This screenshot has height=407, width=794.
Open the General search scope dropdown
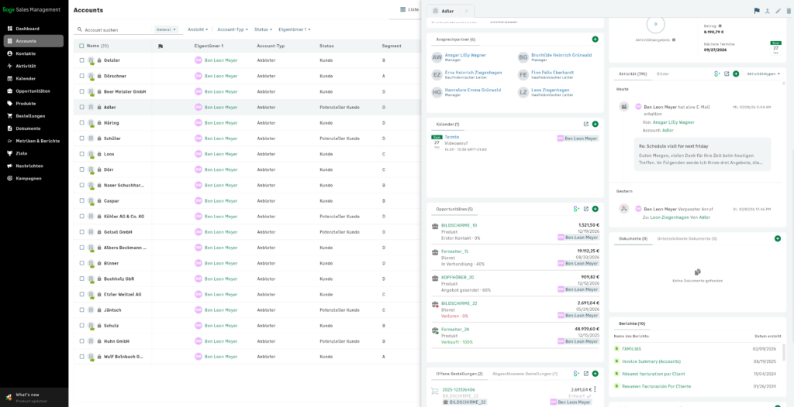click(x=166, y=30)
